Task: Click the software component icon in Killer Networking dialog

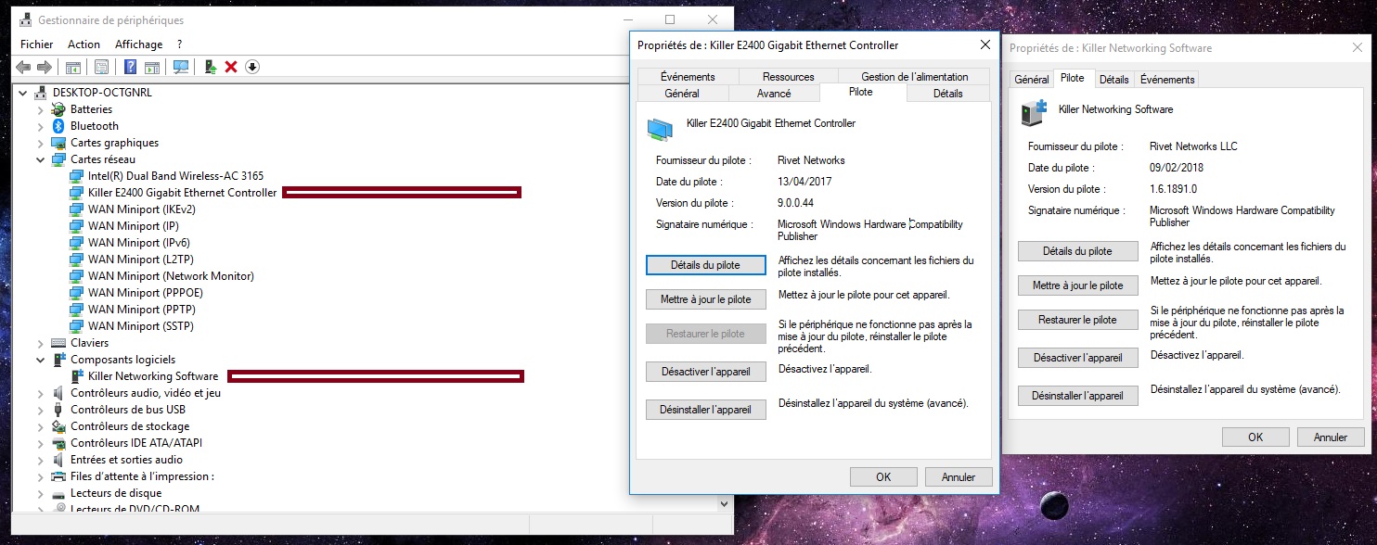Action: 1033,113
